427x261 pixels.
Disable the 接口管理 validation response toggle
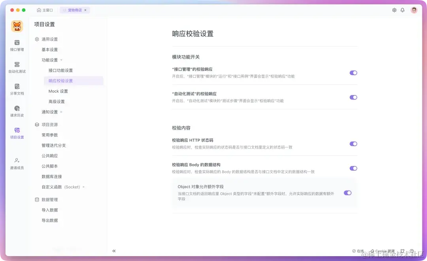tap(353, 73)
